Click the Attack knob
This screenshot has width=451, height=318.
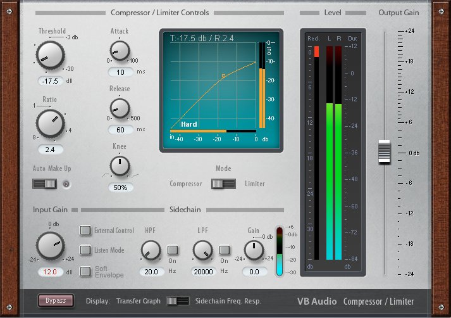pyautogui.click(x=119, y=50)
